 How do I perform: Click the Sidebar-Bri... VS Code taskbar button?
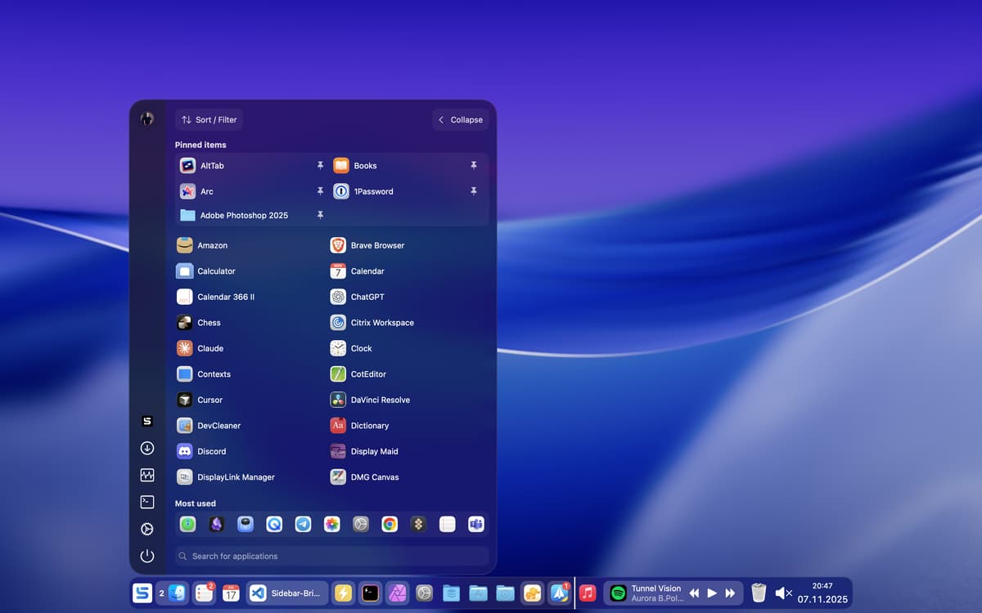(286, 593)
